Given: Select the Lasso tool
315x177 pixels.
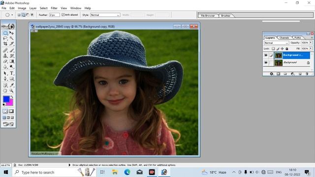Looking at the screenshot, I should (5, 38).
